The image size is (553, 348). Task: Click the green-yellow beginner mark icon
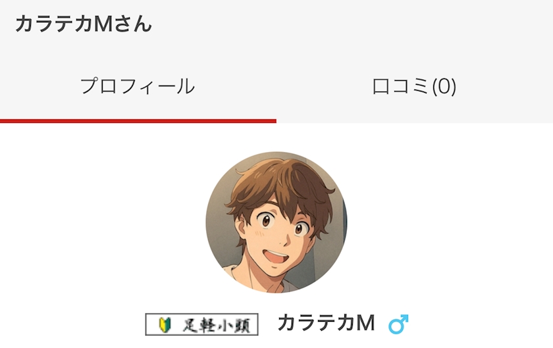point(165,324)
